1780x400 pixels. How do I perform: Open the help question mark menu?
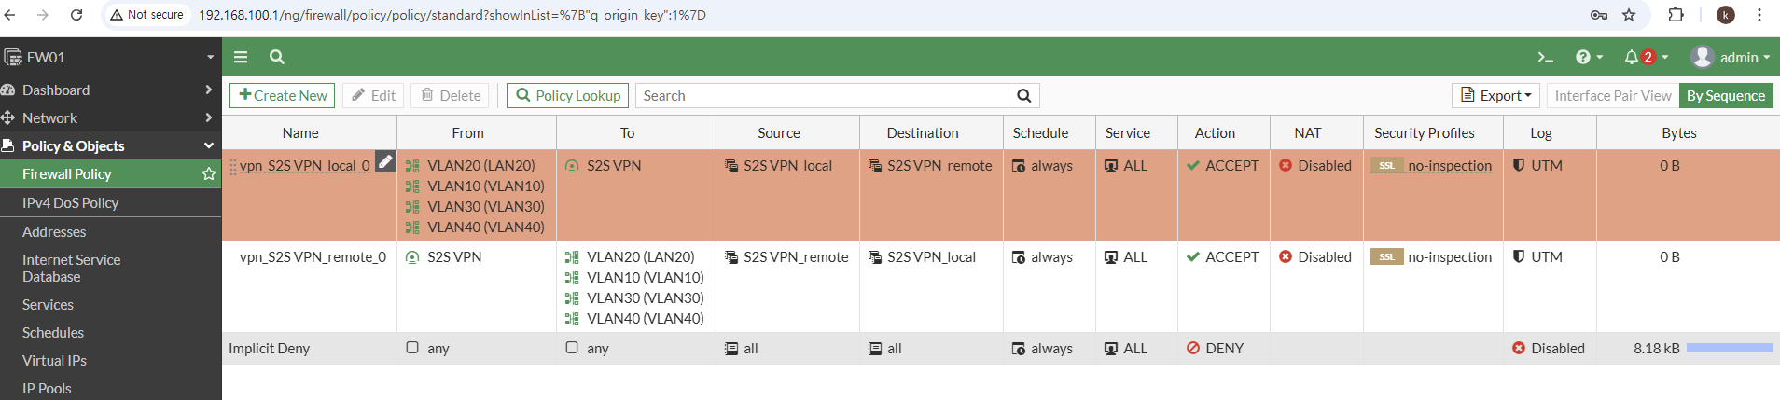pyautogui.click(x=1589, y=57)
